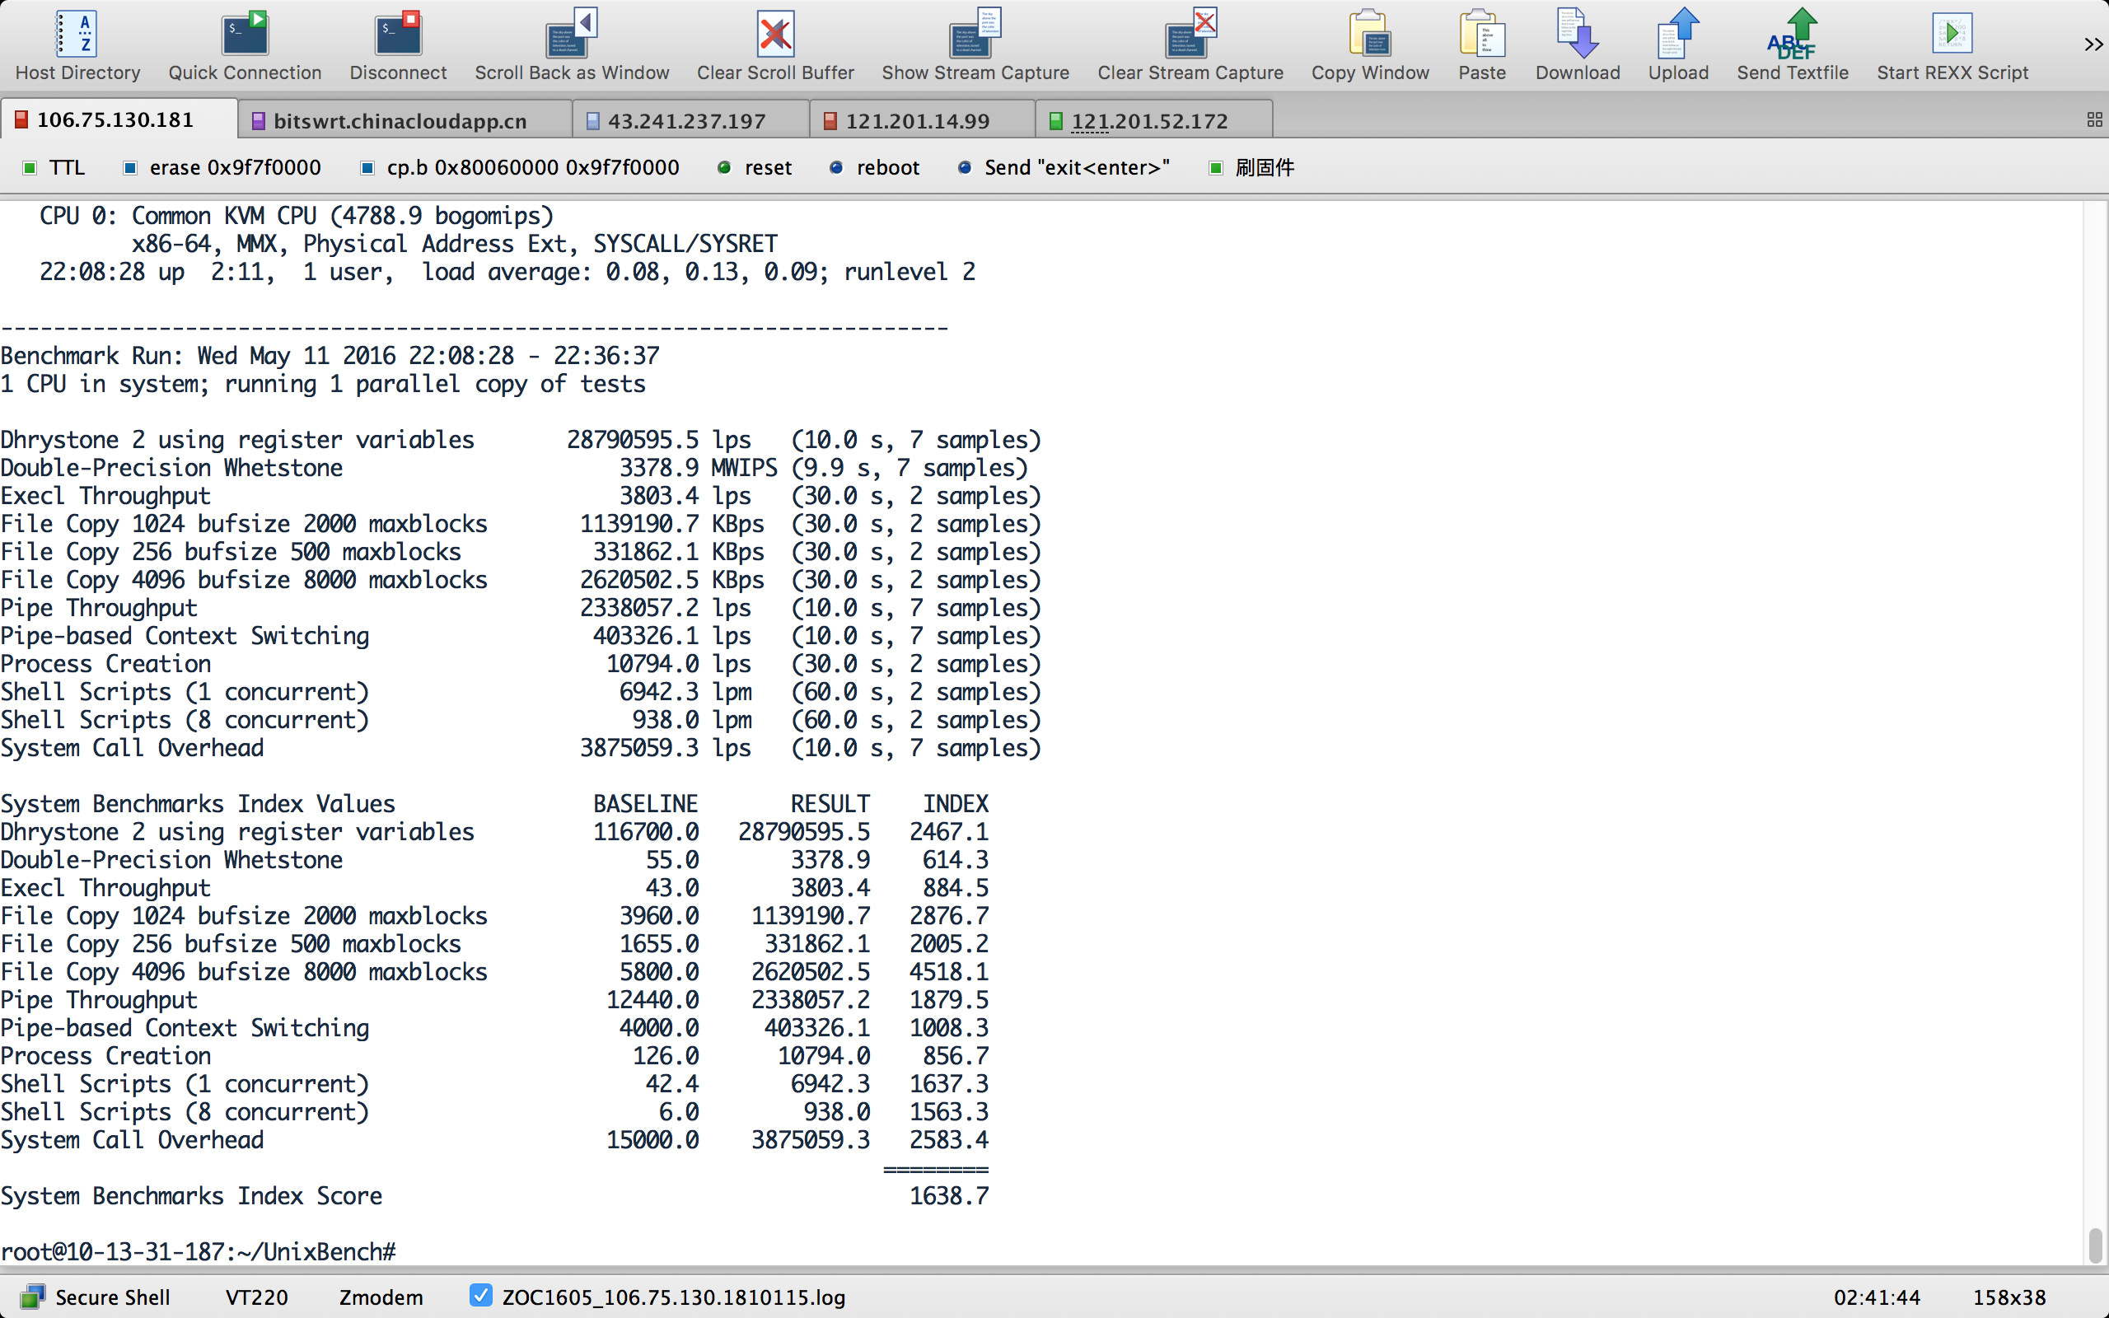Click the TTL user button
Image resolution: width=2109 pixels, height=1318 pixels.
[54, 167]
